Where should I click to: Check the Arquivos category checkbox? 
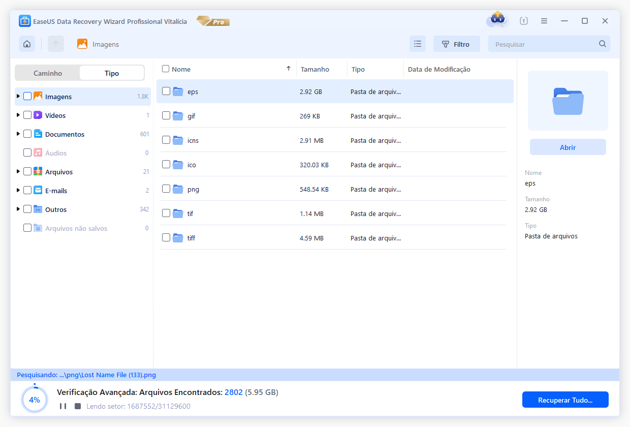(x=27, y=171)
